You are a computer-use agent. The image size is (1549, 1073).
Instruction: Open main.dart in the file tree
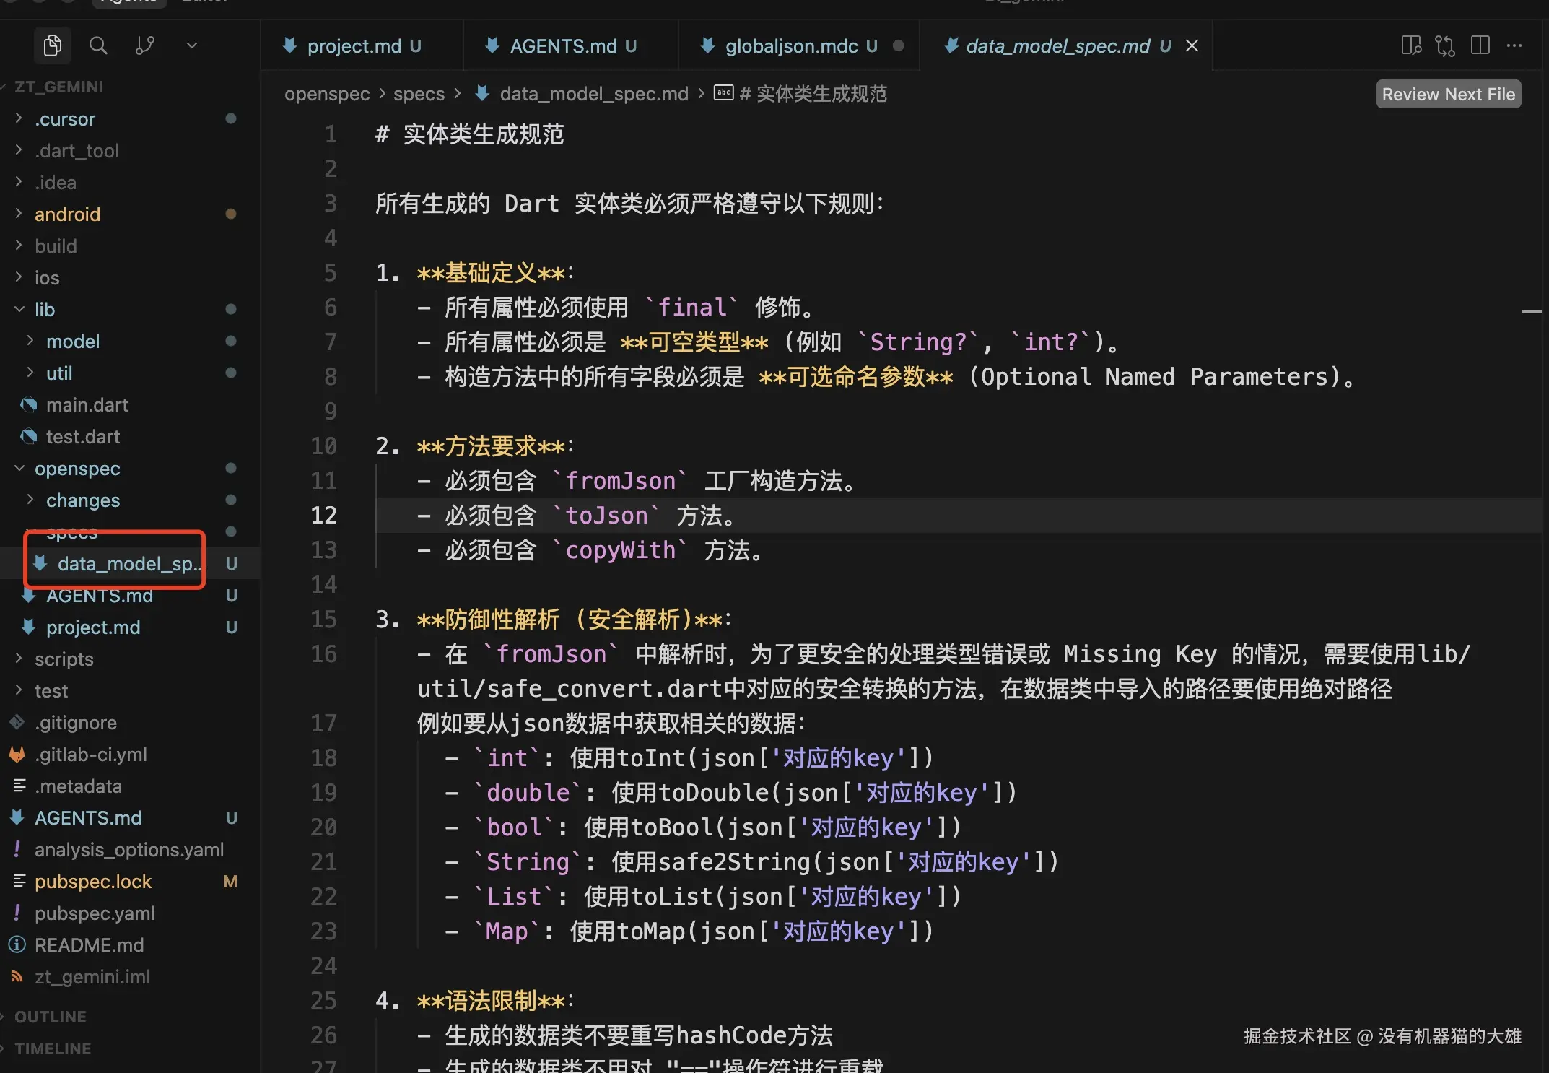[87, 405]
